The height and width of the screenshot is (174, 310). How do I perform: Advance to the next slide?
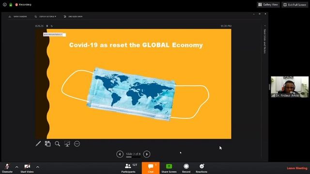pos(147,154)
